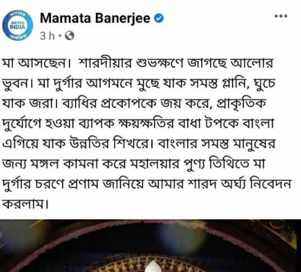Screen dimensions: 301x272
Task: Click the text line starting এগিয়ে যাক
Action: coord(139,144)
